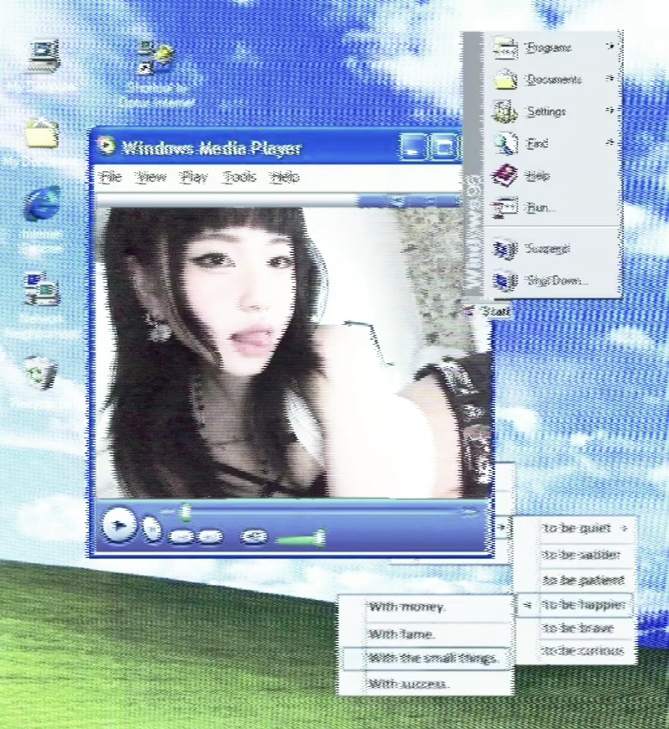Open the Shortcut to Dial-up Internet

[152, 56]
